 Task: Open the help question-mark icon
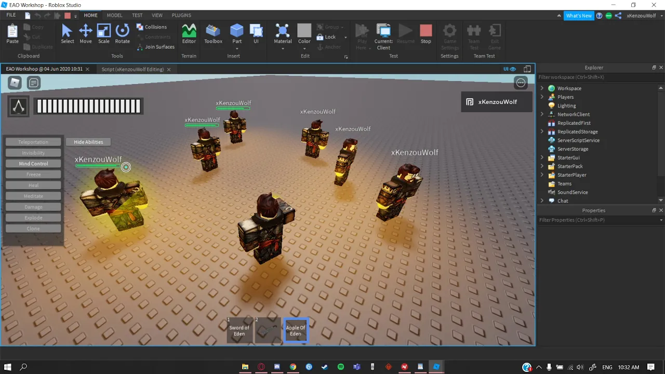[x=599, y=16]
